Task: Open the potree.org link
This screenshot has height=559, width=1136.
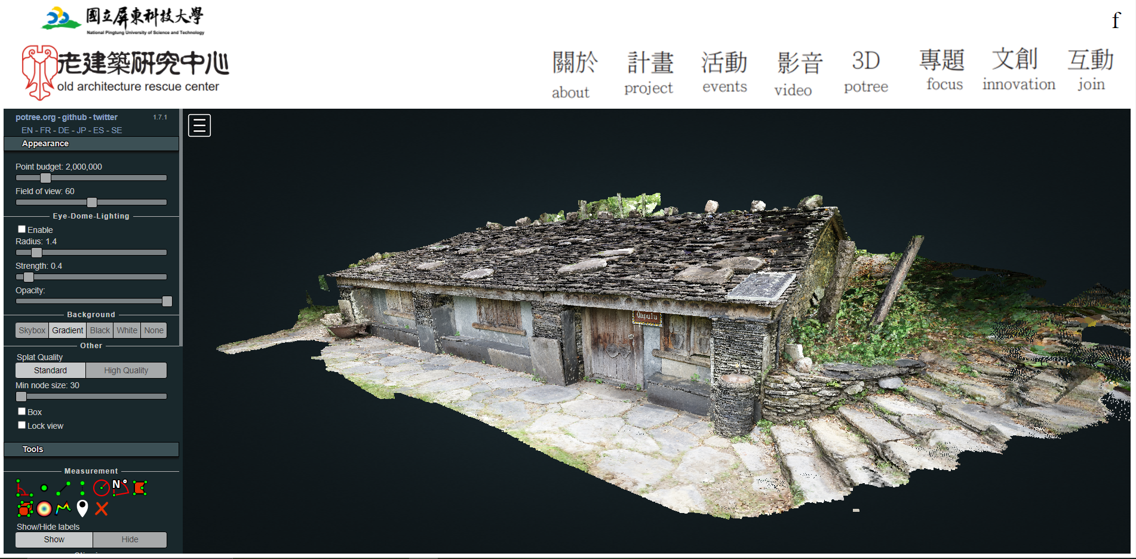Action: [x=35, y=117]
